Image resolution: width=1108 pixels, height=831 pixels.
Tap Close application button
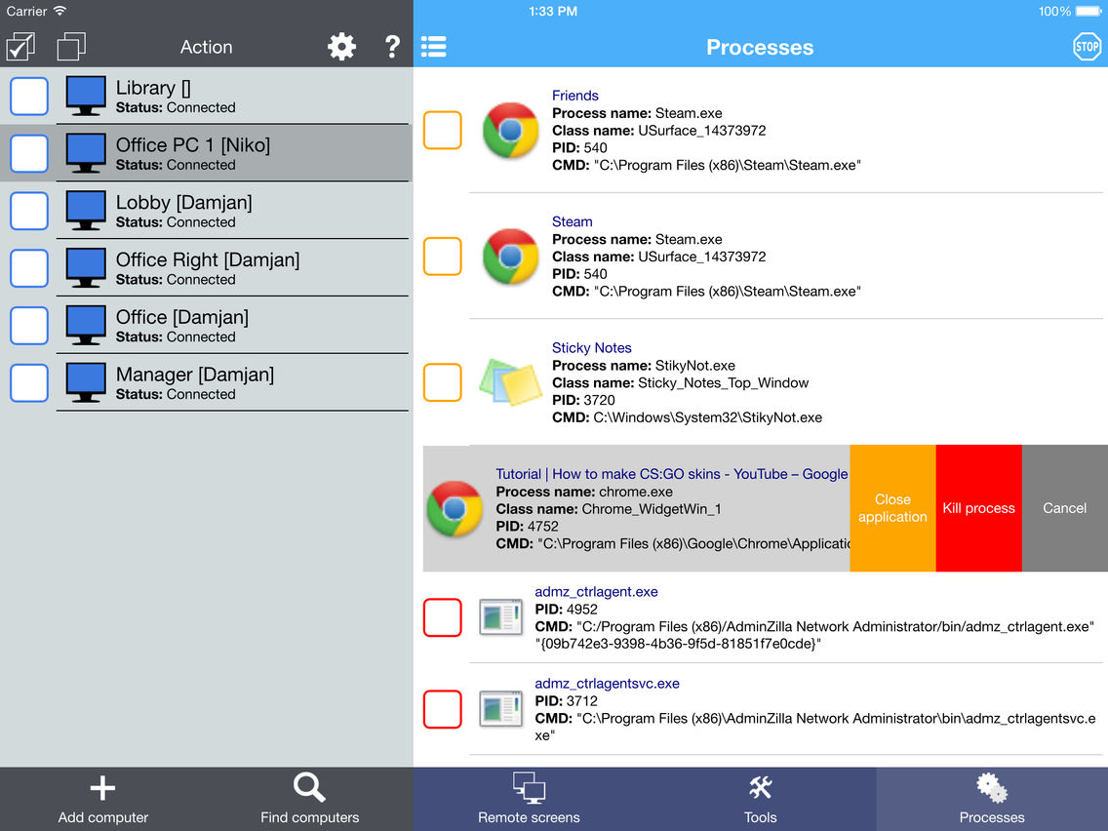point(892,508)
